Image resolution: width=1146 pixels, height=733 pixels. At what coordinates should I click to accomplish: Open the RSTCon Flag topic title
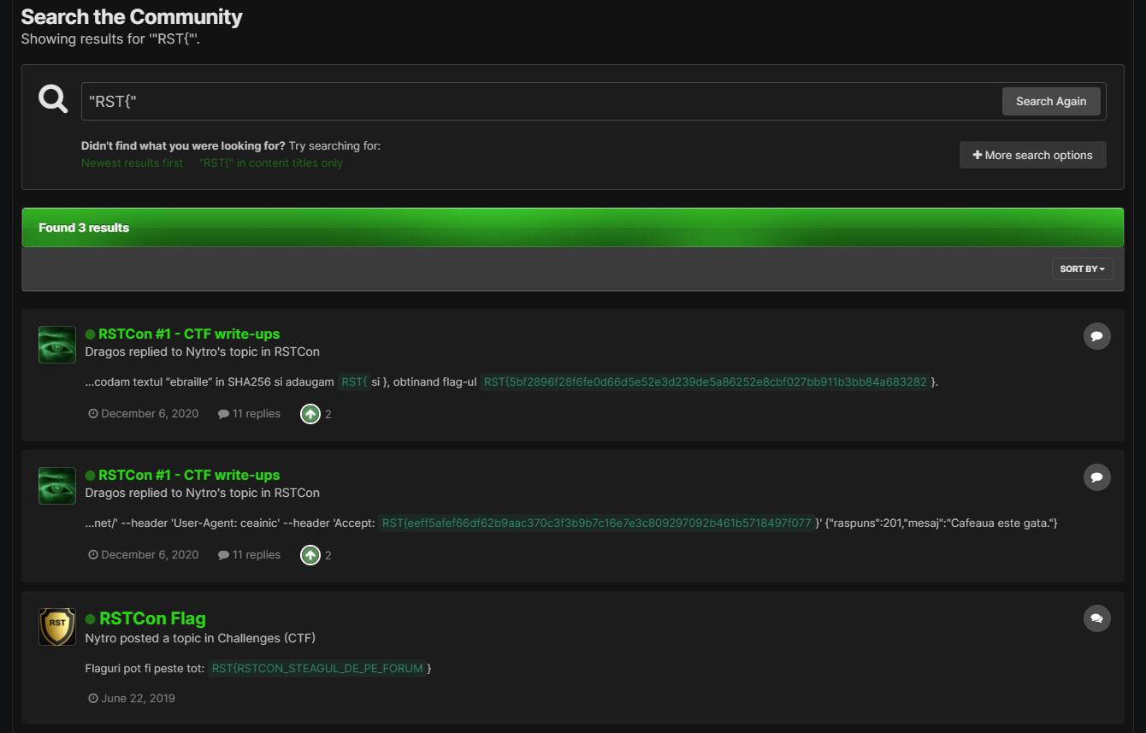[x=152, y=618]
